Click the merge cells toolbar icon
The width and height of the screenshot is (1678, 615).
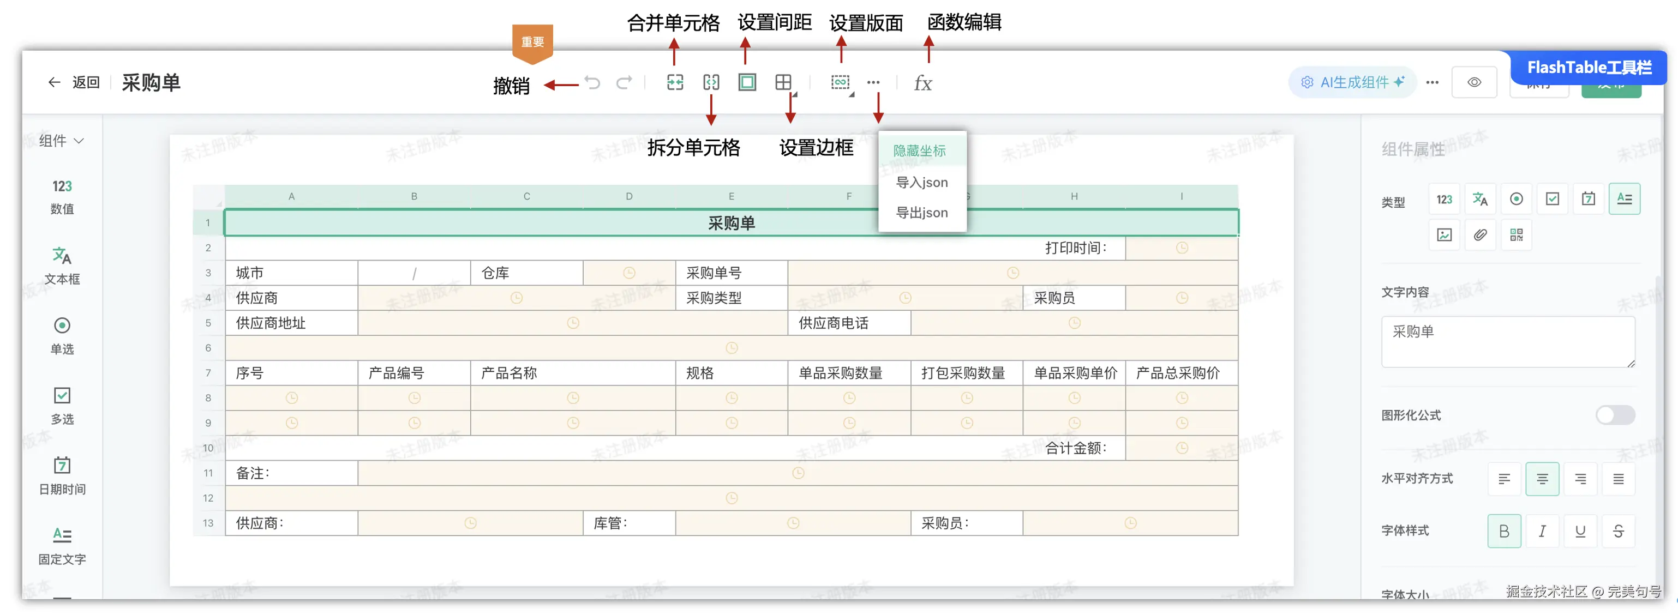pyautogui.click(x=675, y=83)
